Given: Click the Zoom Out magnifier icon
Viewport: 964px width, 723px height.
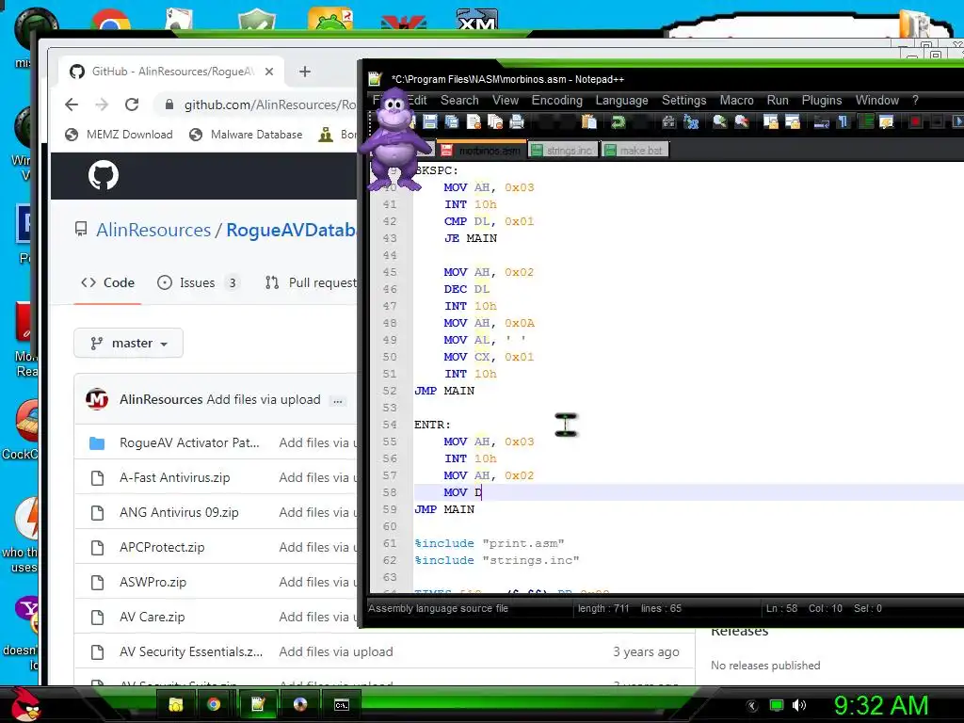Looking at the screenshot, I should click(742, 121).
